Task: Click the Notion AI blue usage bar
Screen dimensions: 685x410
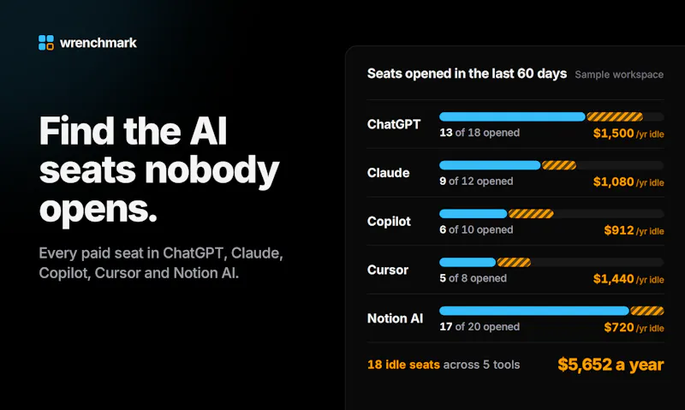Action: [x=534, y=311]
